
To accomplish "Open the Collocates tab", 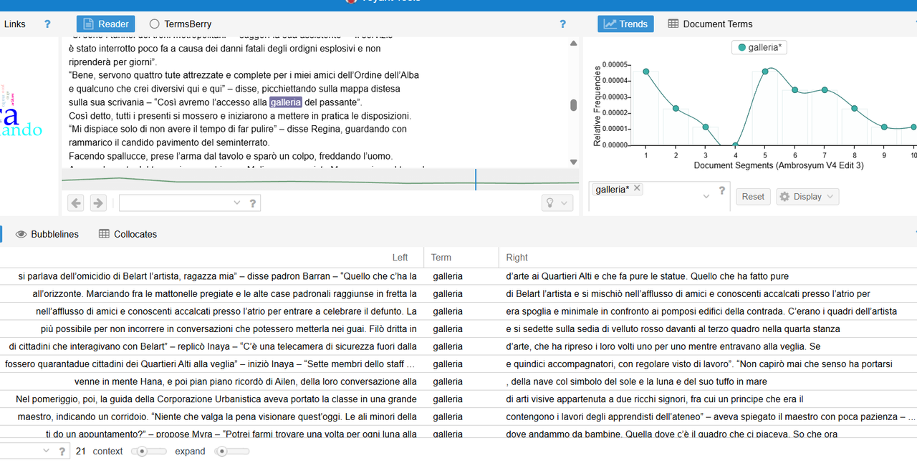I will [128, 234].
